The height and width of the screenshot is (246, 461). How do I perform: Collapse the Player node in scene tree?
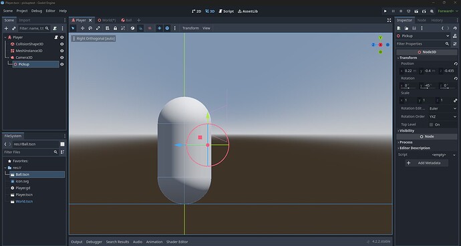click(x=5, y=37)
